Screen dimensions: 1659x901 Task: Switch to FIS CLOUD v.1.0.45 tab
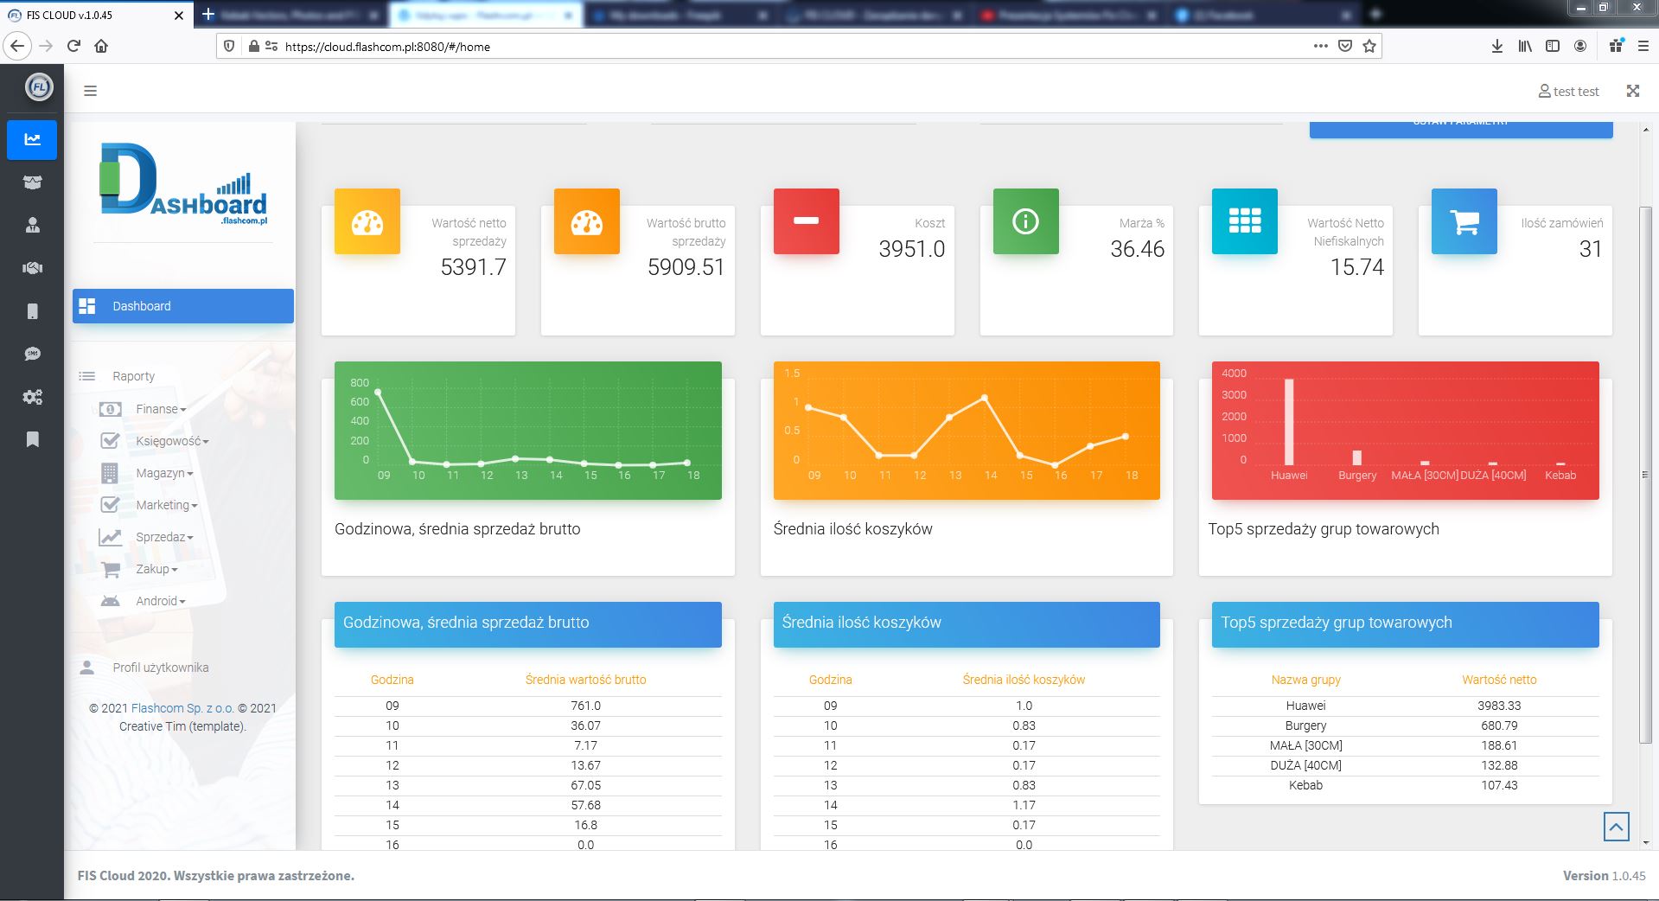(97, 15)
